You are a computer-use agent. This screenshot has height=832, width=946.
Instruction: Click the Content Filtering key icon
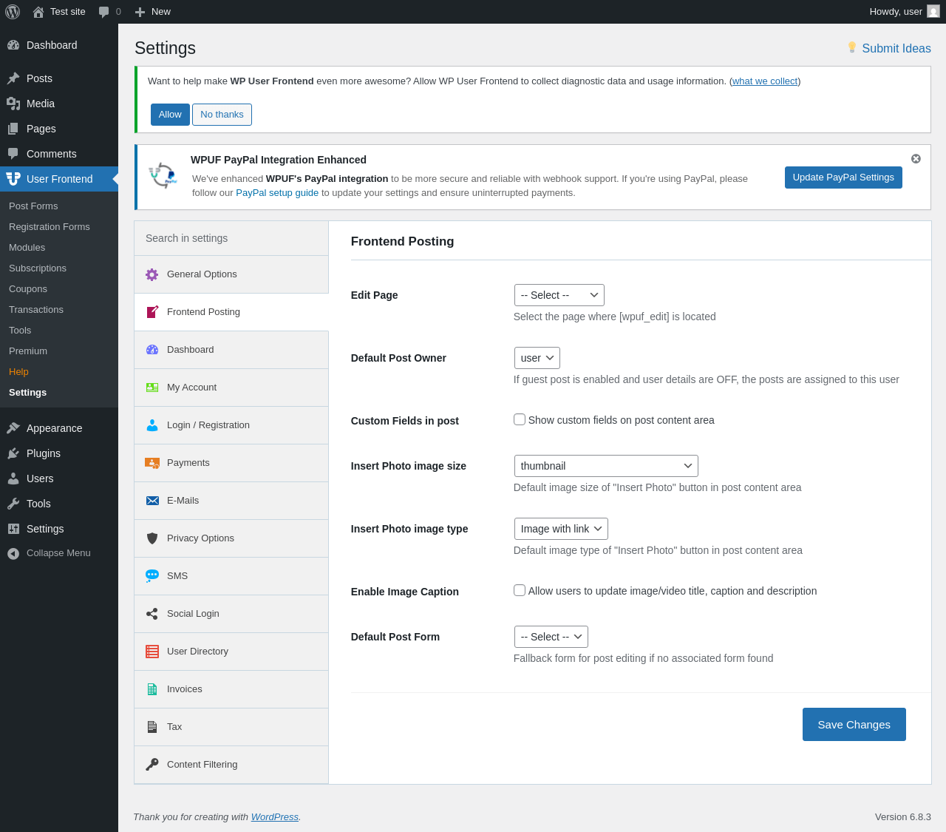click(152, 765)
